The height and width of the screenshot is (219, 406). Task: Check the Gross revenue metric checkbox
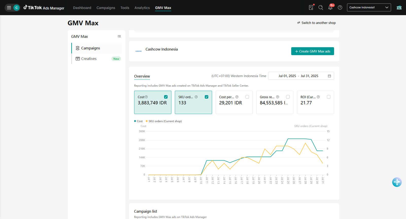(x=288, y=97)
